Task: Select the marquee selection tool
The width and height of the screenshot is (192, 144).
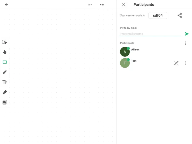Action: 5,42
